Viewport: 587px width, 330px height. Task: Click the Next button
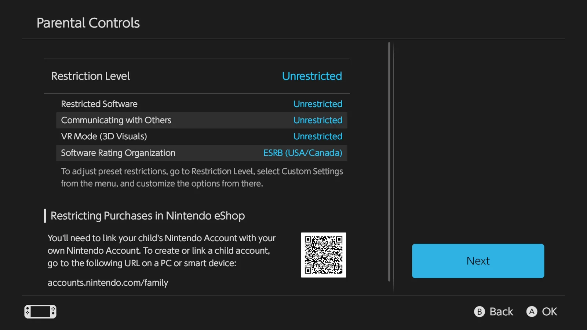coord(478,261)
